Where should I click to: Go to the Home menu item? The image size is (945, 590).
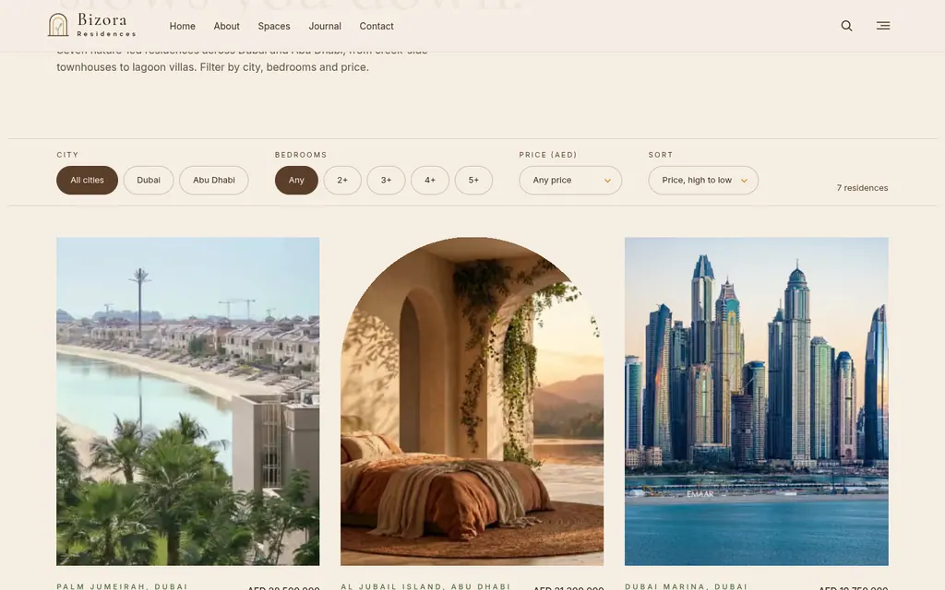[x=182, y=26]
